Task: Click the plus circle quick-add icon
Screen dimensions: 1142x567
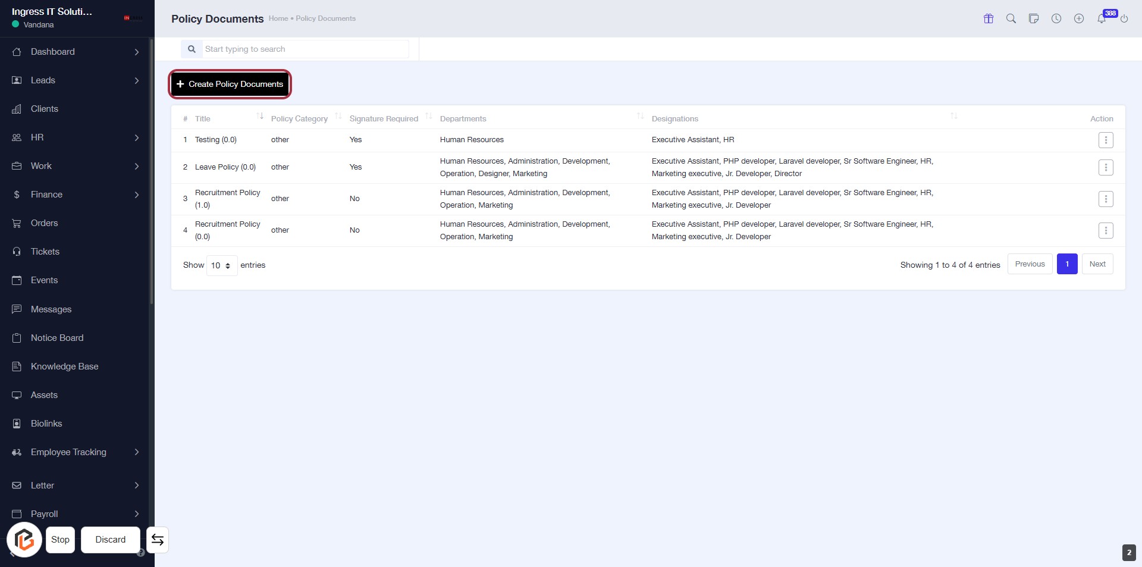Action: [x=1079, y=18]
